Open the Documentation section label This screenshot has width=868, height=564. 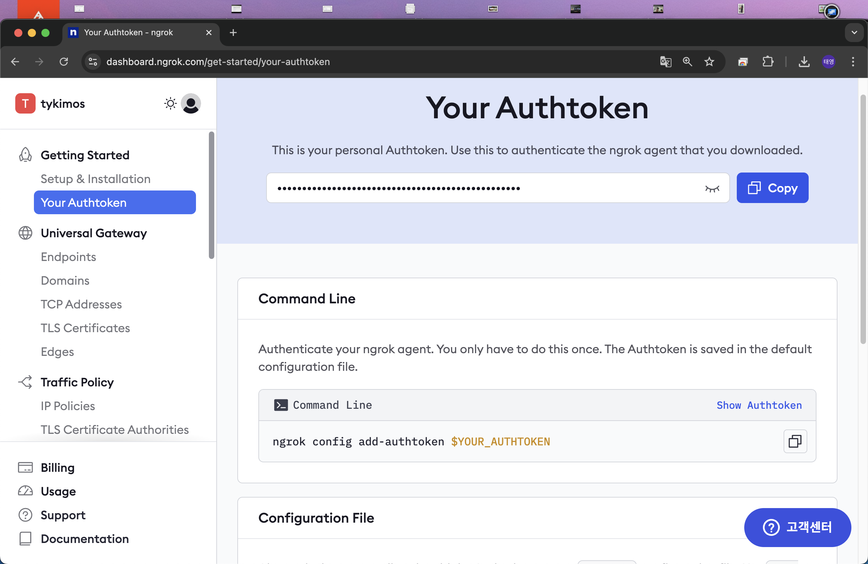tap(85, 539)
